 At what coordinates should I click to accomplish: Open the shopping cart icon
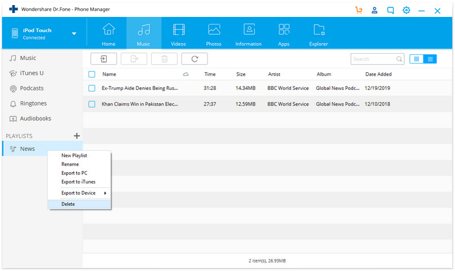coord(359,10)
